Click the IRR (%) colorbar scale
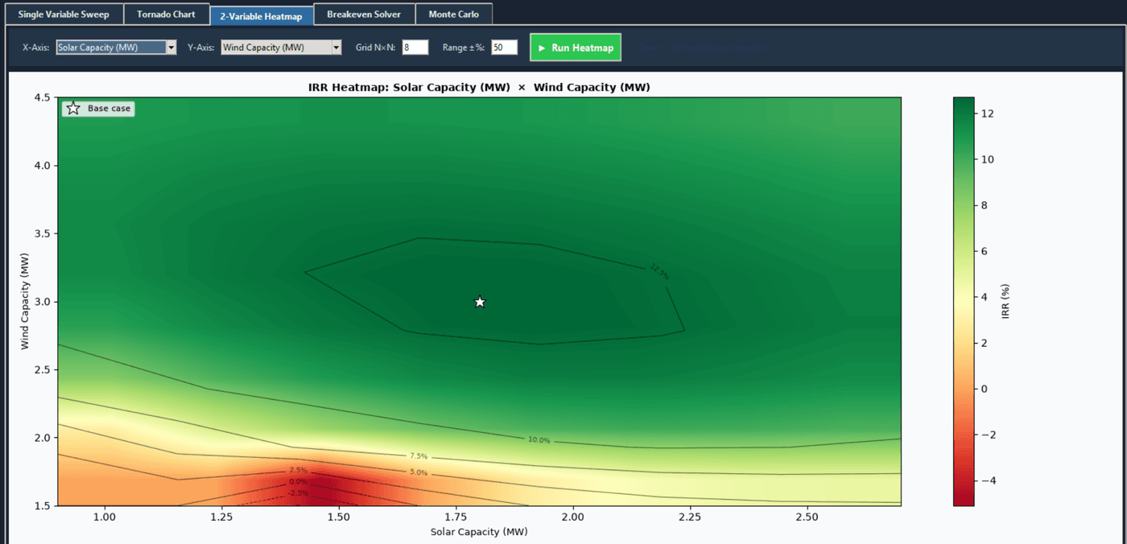The image size is (1127, 544). tap(964, 302)
